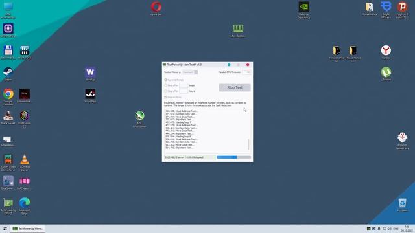415x233 pixels.
Task: Open the SlideShow desktop icon
Action: point(8,183)
